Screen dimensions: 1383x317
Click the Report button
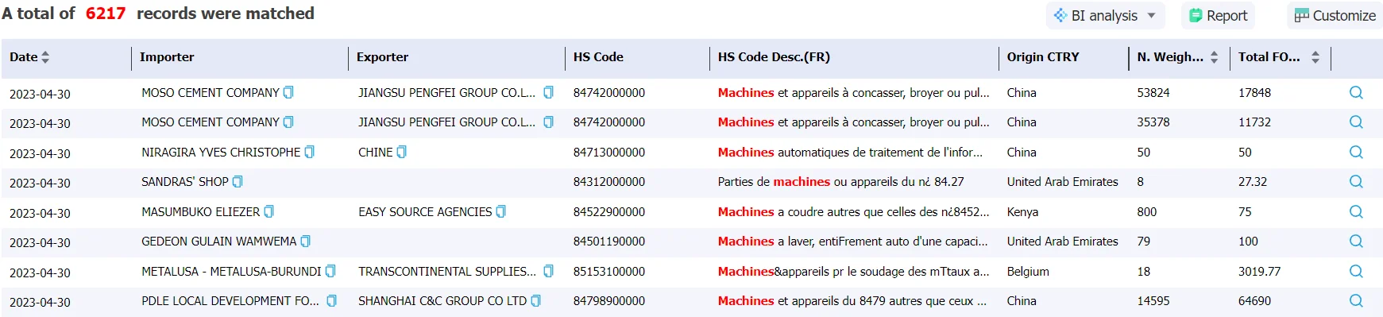(1218, 16)
